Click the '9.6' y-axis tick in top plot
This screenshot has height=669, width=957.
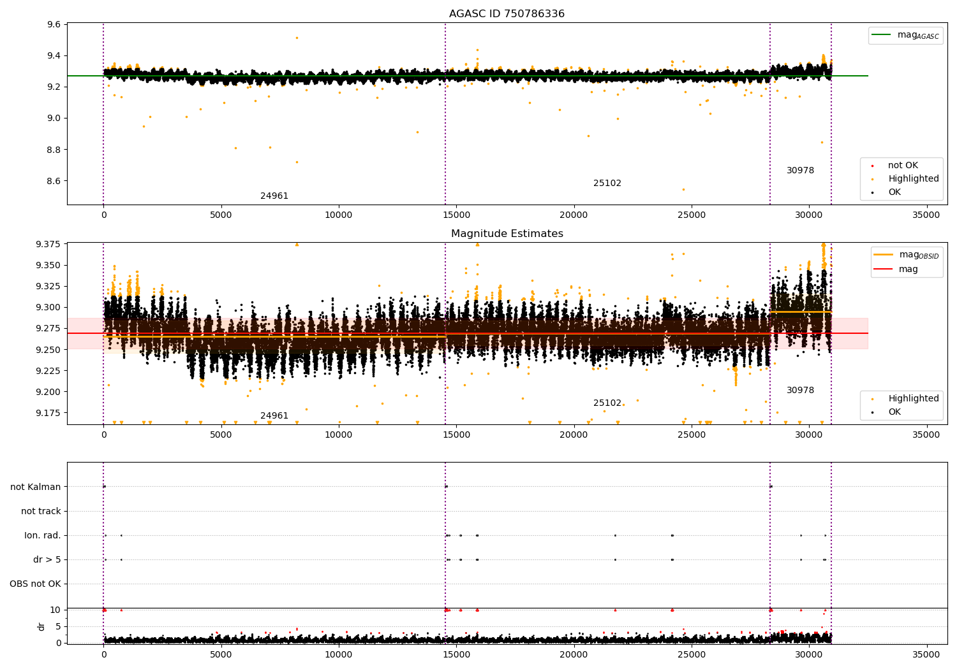coord(54,25)
